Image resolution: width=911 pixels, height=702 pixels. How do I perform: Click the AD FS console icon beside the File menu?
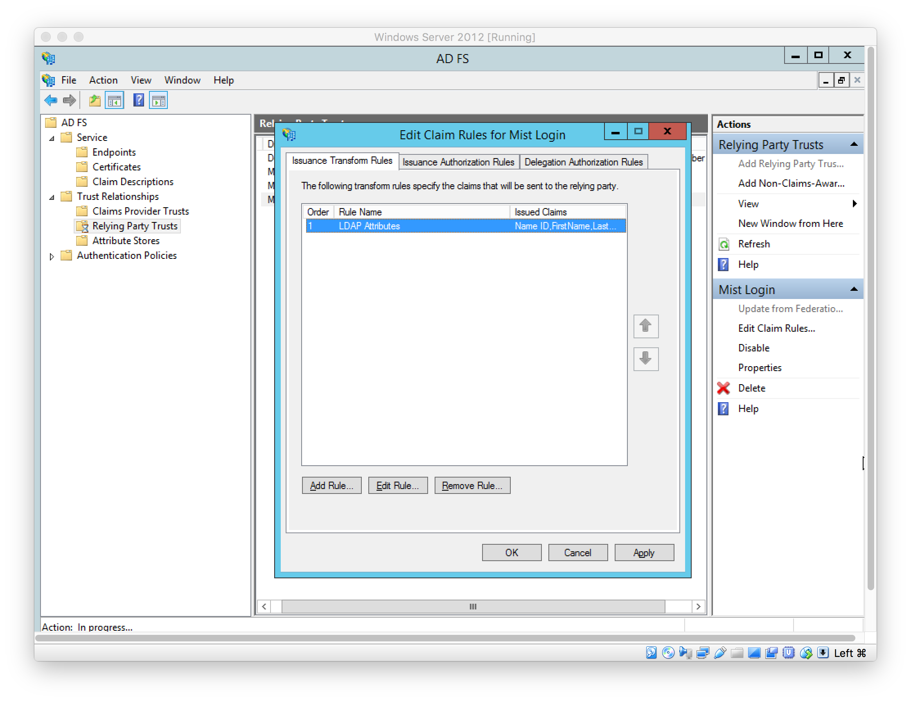point(48,80)
